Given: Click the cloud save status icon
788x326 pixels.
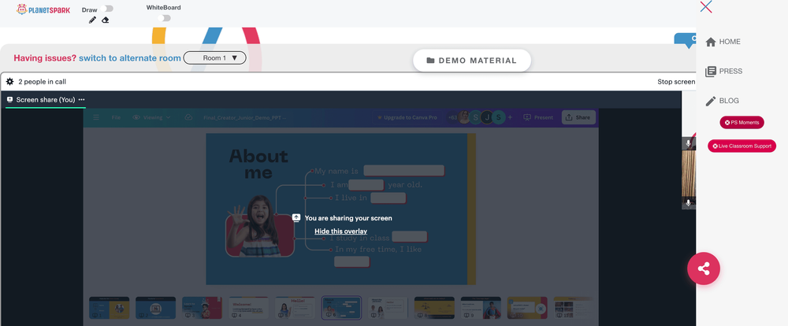Looking at the screenshot, I should [x=189, y=117].
